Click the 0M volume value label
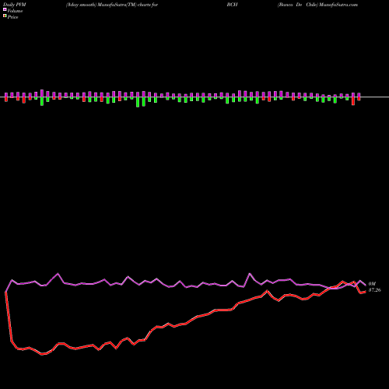The width and height of the screenshot is (389, 389). [372, 284]
